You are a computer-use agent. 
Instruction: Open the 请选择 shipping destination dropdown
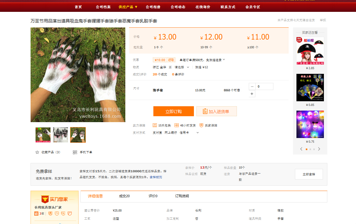coord(181,67)
